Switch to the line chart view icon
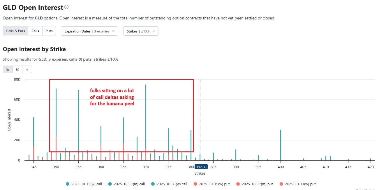386x190 pixels. pyautogui.click(x=17, y=69)
